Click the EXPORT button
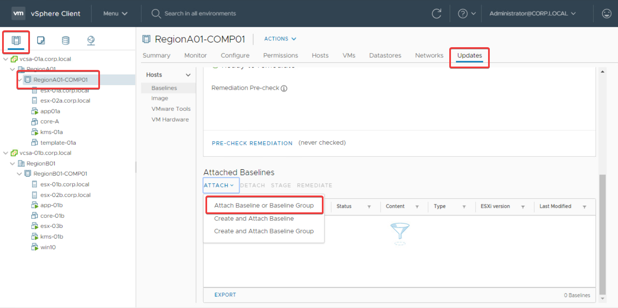Screen dimensions: 618x308 [x=225, y=295]
